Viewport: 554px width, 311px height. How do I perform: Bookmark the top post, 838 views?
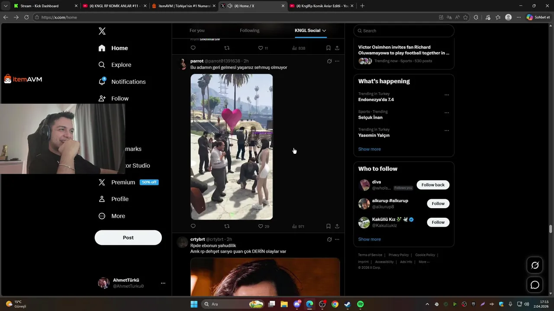click(x=329, y=48)
